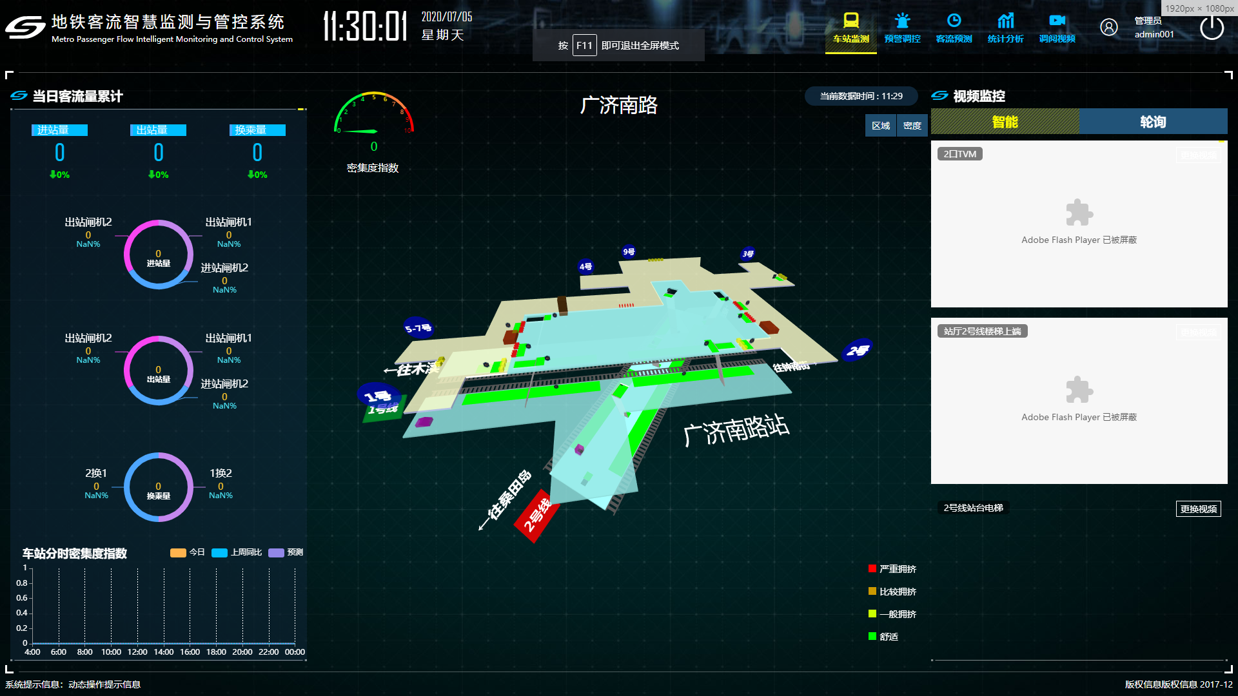Click the 进站量 donut chart center
The image size is (1238, 696).
(159, 255)
